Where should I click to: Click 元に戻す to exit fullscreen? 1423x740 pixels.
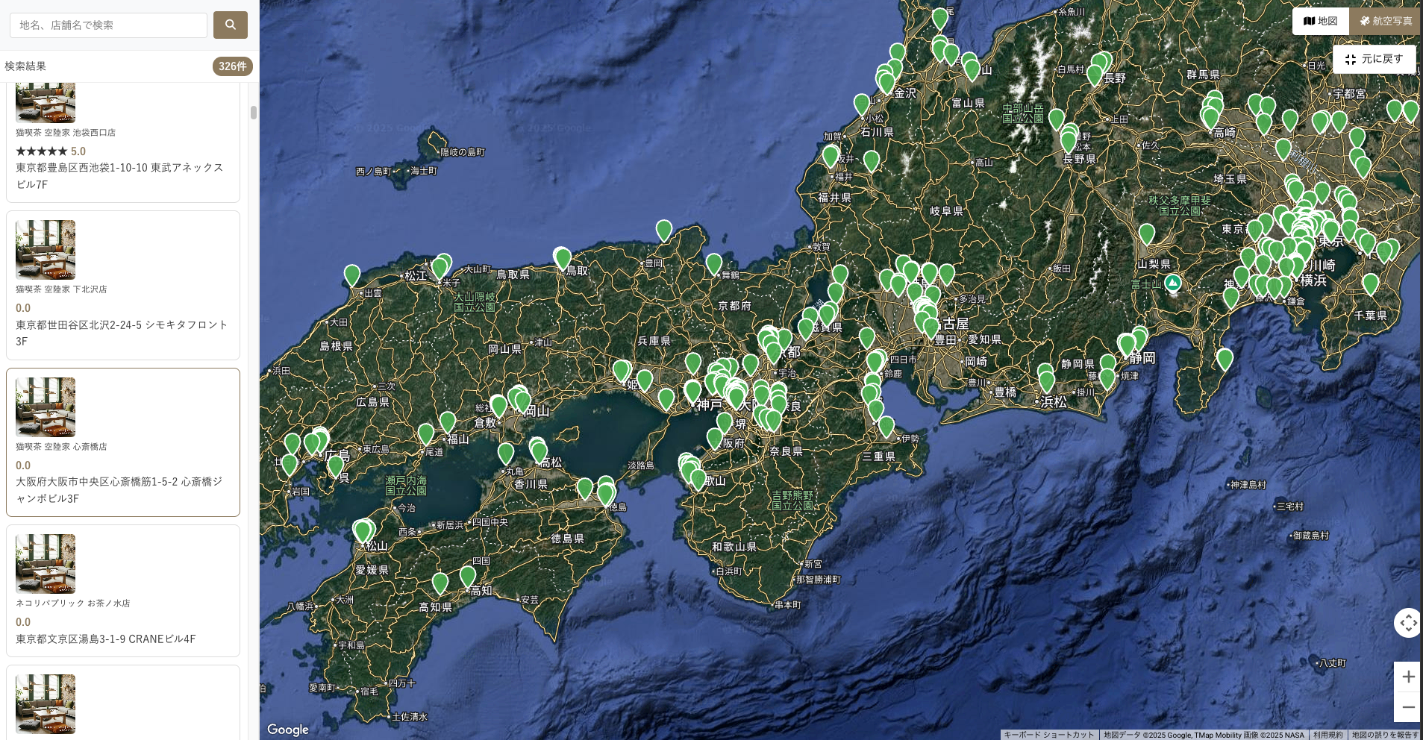tap(1374, 59)
